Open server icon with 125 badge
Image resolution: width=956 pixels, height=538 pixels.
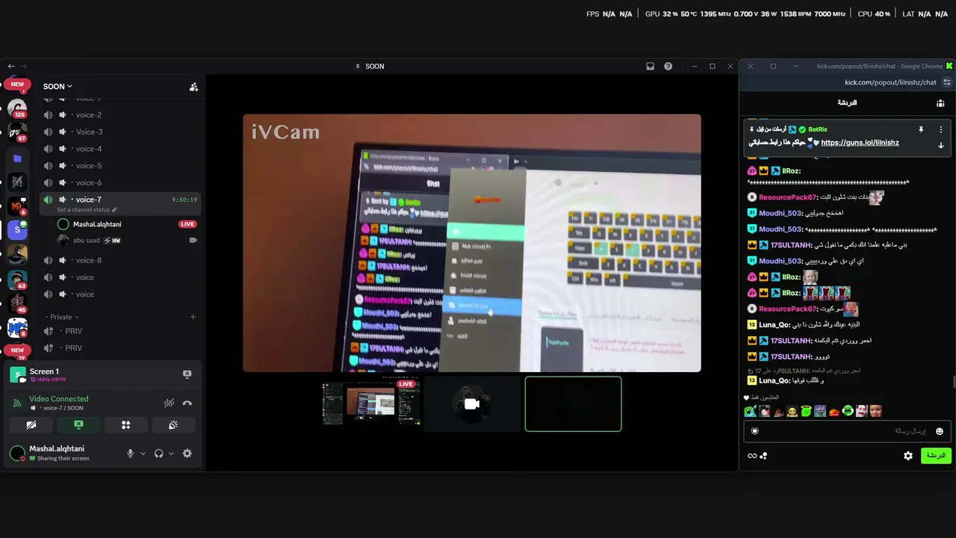[x=17, y=108]
